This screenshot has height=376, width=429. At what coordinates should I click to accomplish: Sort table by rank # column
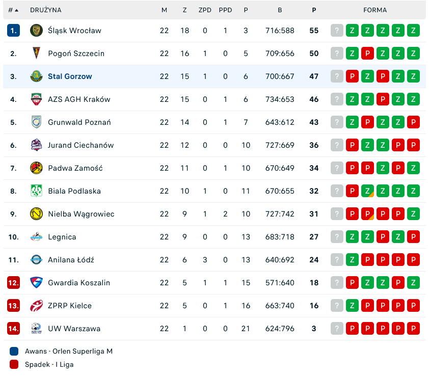coord(13,10)
